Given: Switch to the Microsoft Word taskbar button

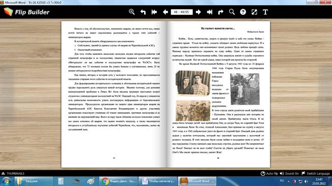Looking at the screenshot, I should click(197, 181).
